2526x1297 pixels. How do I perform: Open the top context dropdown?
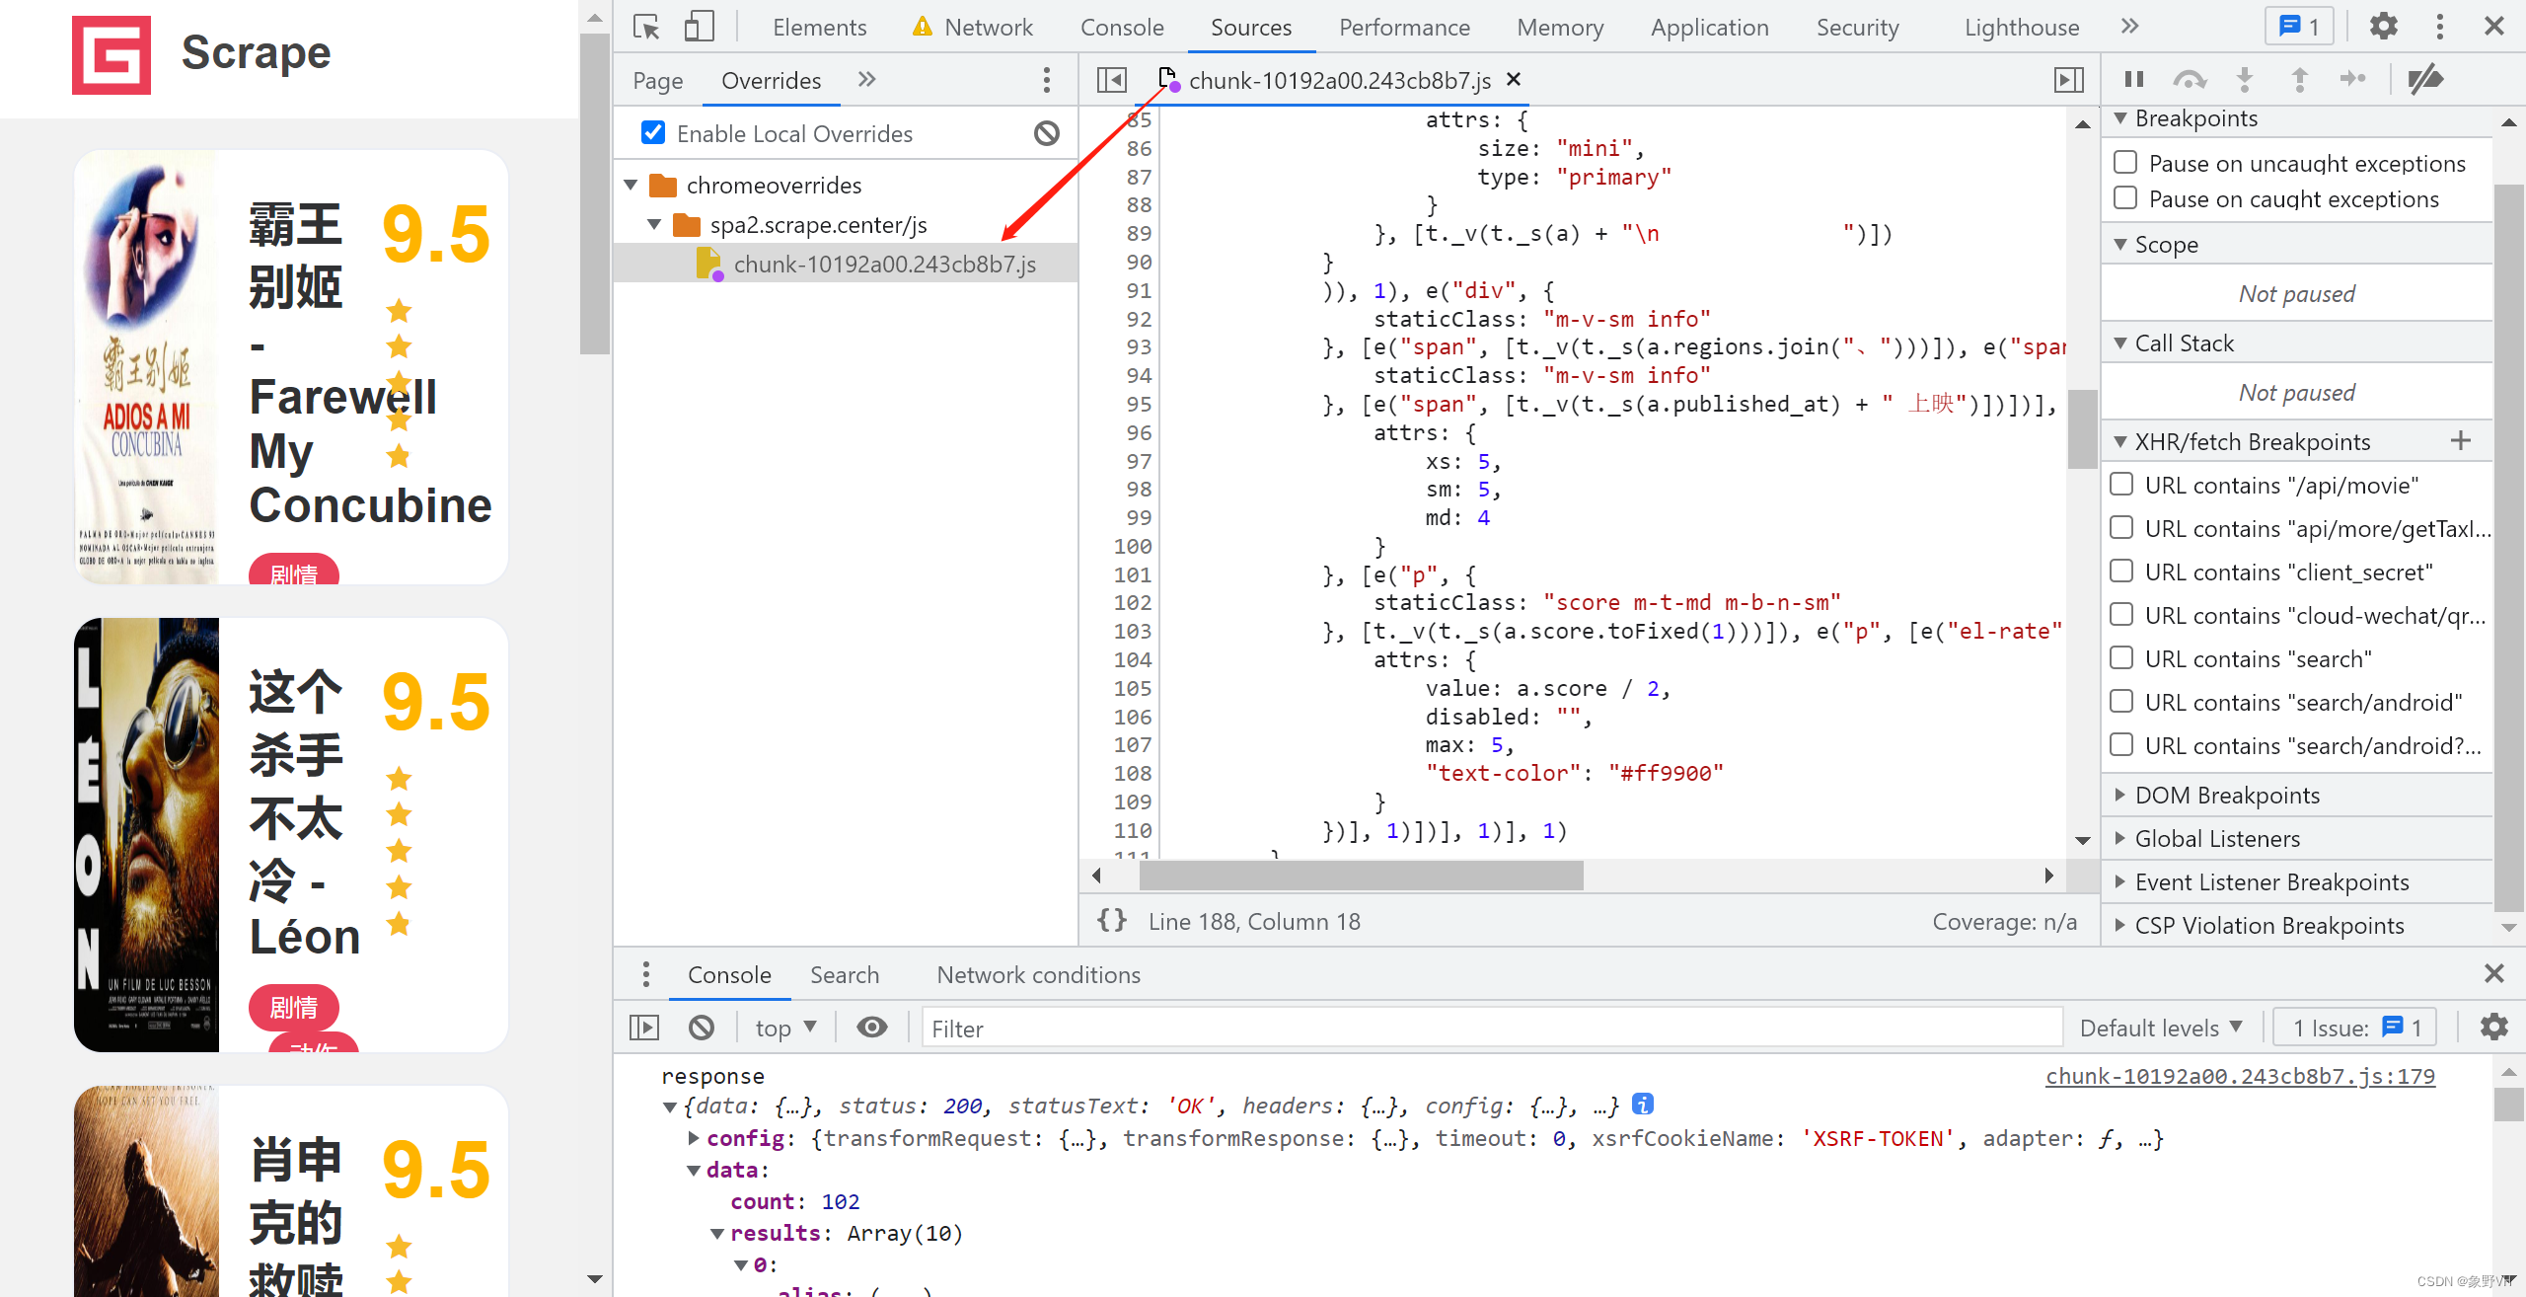point(785,1028)
